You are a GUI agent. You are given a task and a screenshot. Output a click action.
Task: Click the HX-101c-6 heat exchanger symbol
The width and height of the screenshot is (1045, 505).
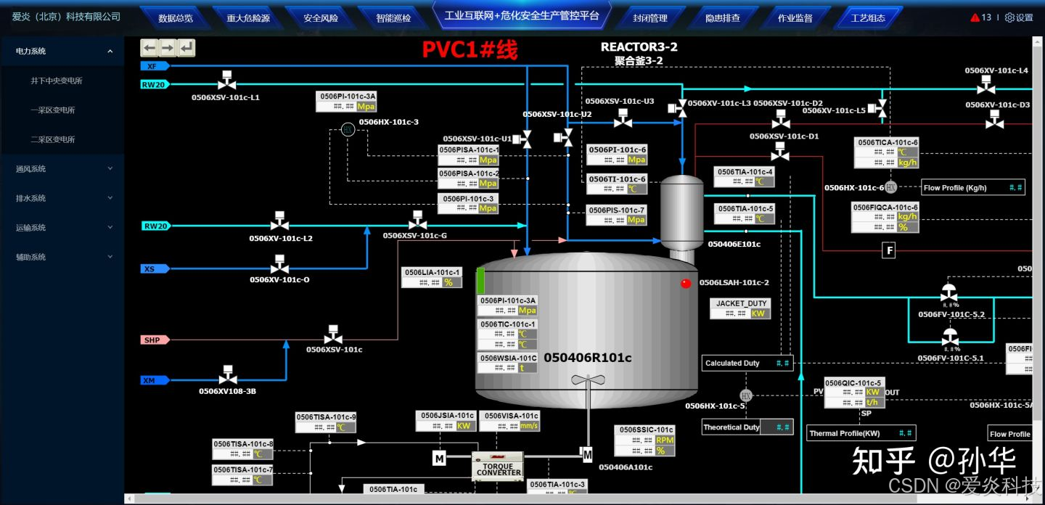891,187
